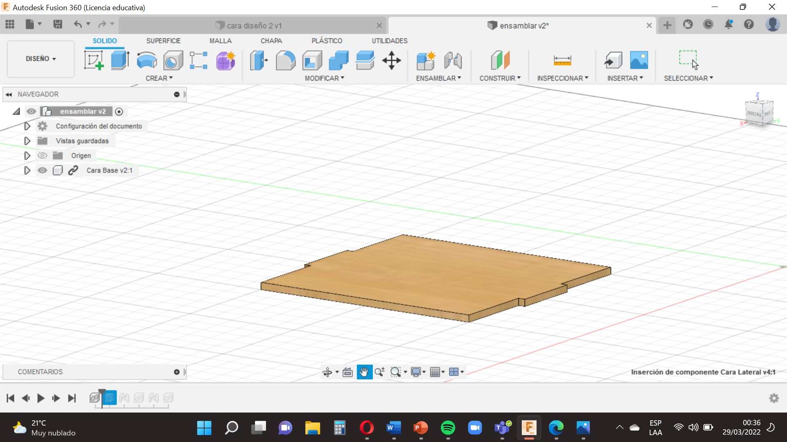The height and width of the screenshot is (442, 787).
Task: Switch to the UTILIDADES tab
Action: click(389, 41)
